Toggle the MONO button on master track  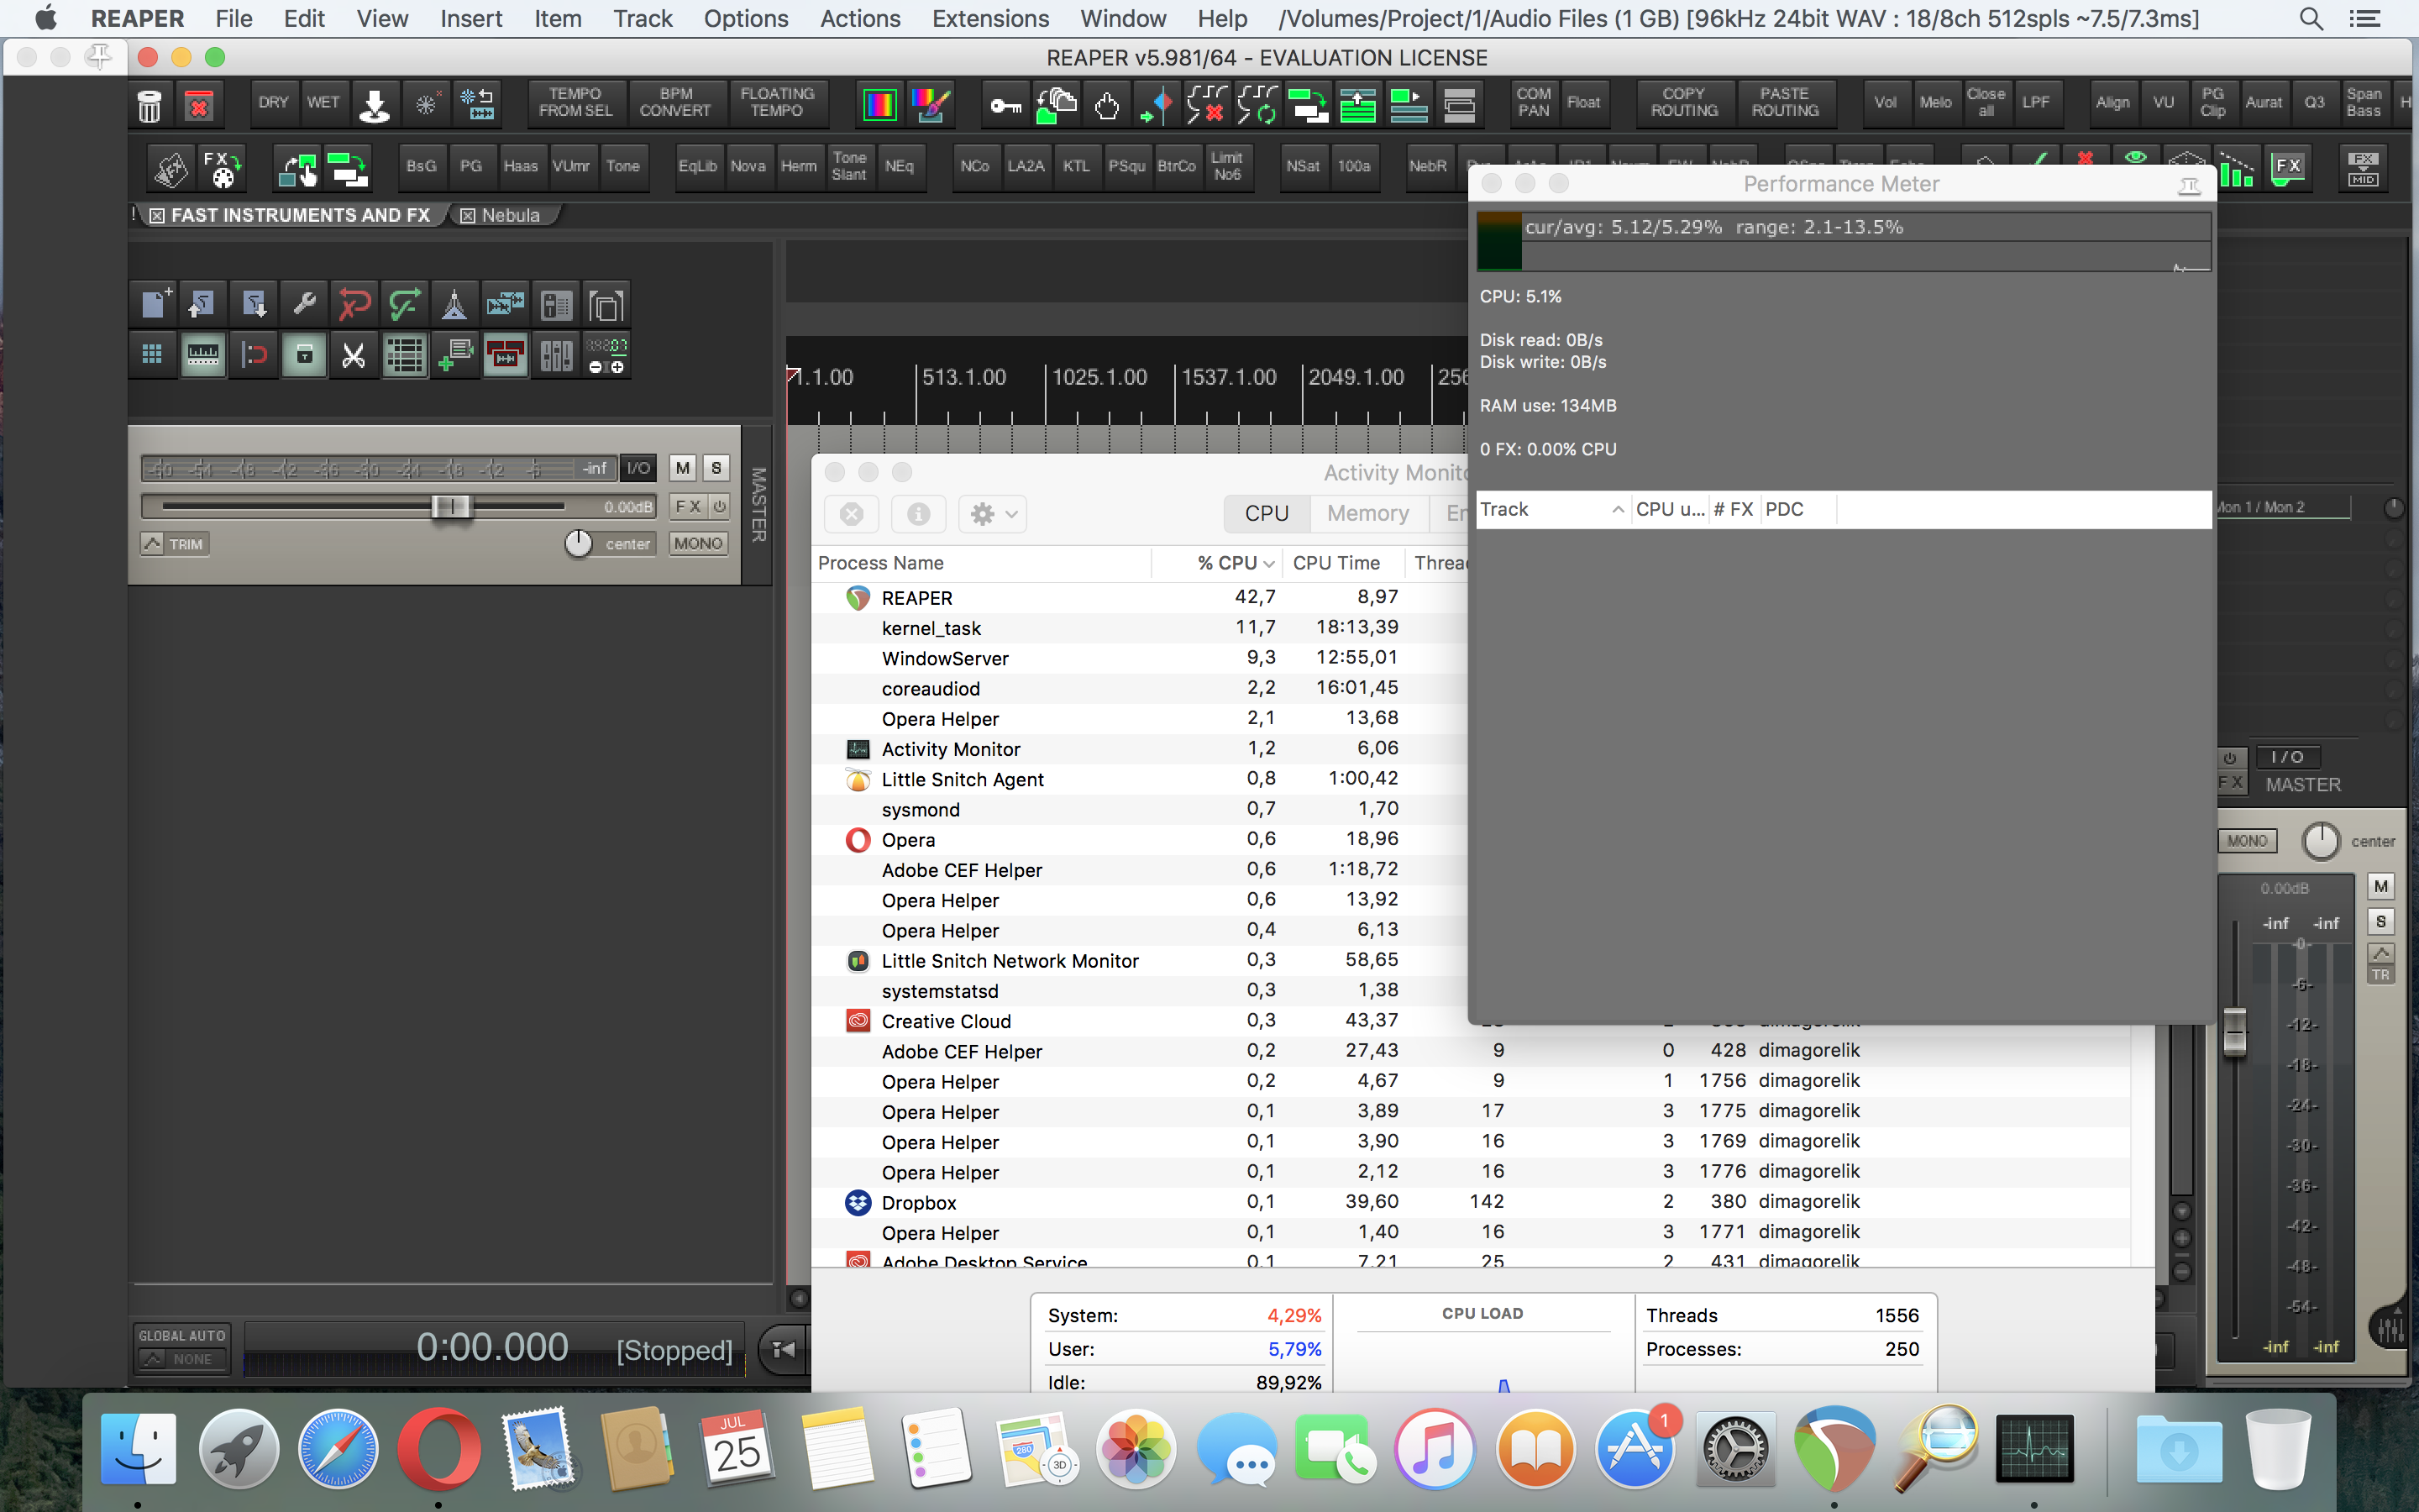(698, 543)
